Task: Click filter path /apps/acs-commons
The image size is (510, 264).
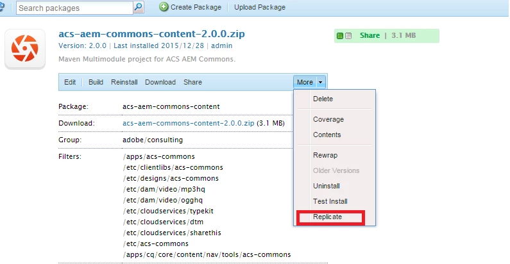Action: coord(158,156)
